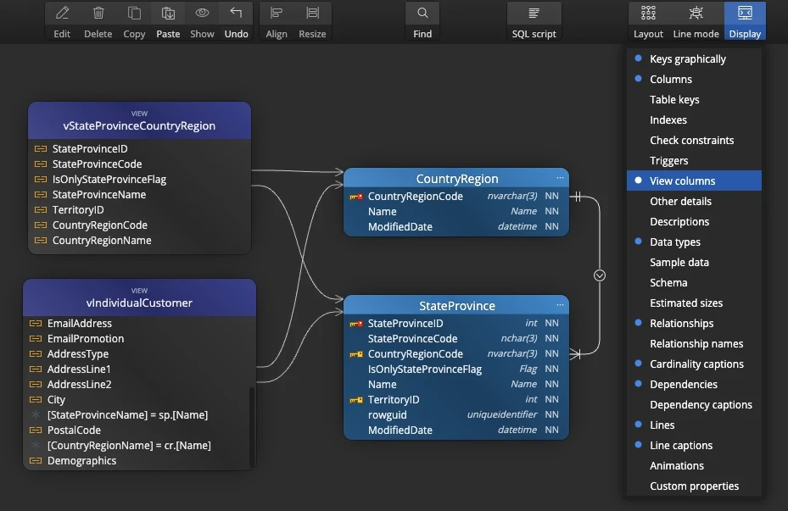Toggle Dependencies display option
The height and width of the screenshot is (511, 788).
(x=694, y=384)
